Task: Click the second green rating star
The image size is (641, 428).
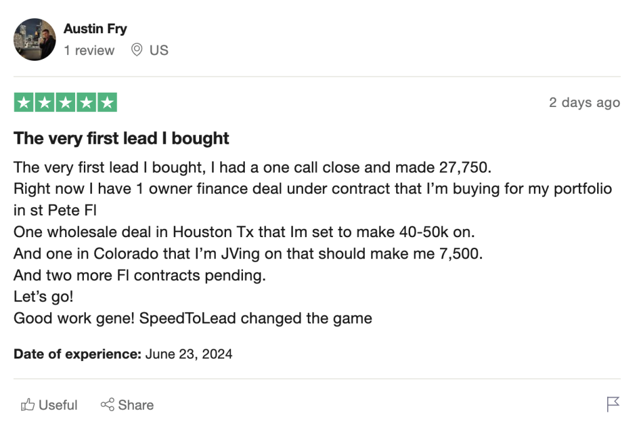Action: click(x=44, y=103)
